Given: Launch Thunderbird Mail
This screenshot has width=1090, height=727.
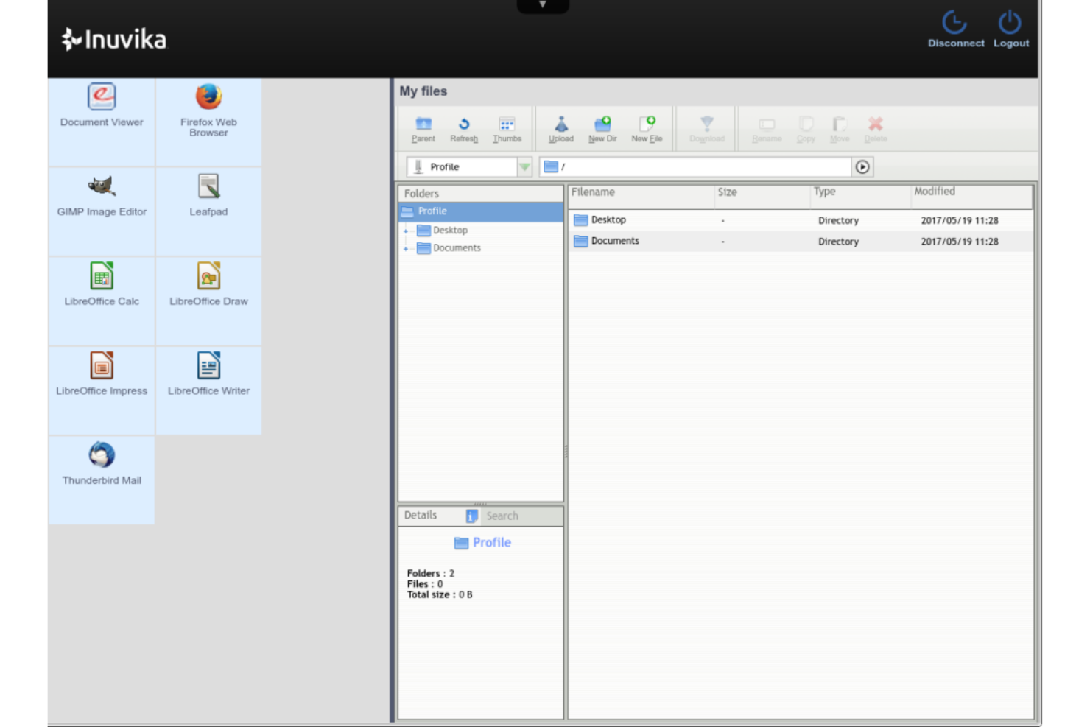Looking at the screenshot, I should (x=101, y=462).
